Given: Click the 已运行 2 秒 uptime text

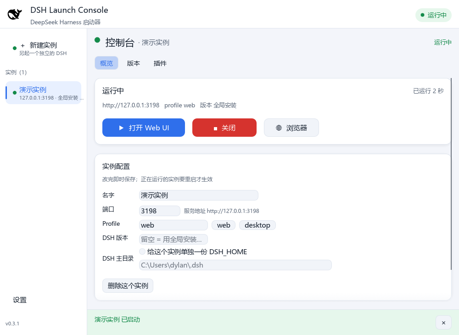Looking at the screenshot, I should pos(428,91).
